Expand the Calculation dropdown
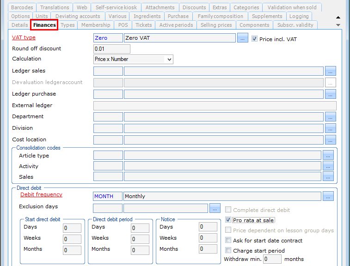The image size is (350, 266). [x=169, y=59]
